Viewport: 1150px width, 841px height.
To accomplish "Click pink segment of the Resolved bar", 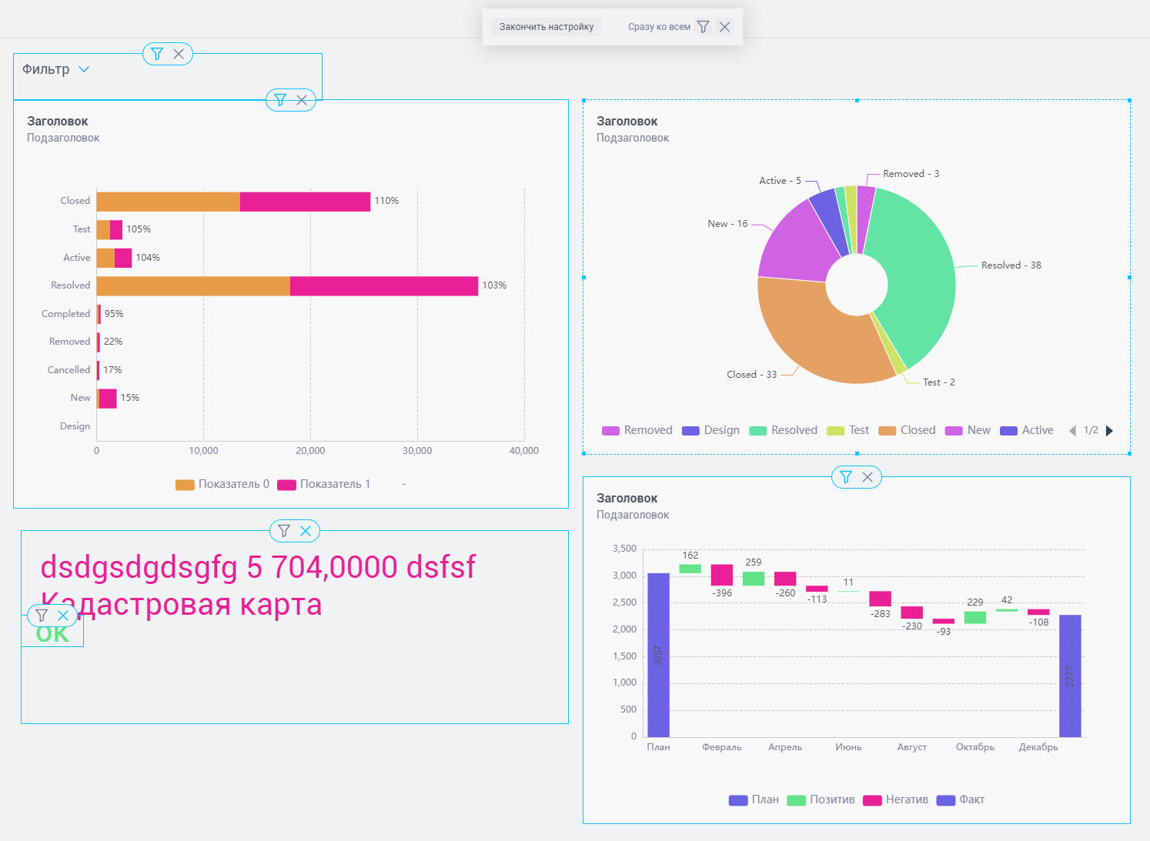I will 384,286.
